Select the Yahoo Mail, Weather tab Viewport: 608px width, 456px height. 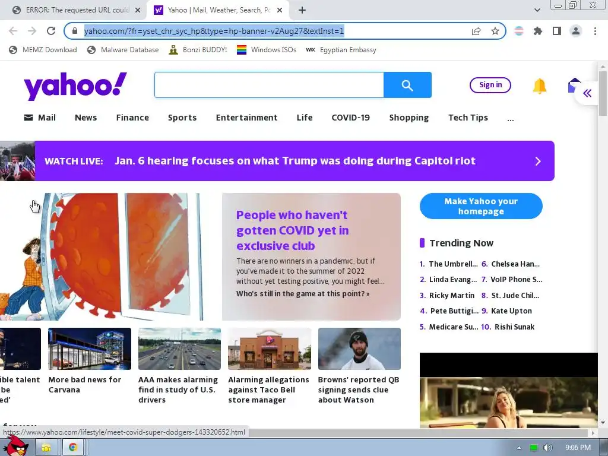[x=218, y=10]
